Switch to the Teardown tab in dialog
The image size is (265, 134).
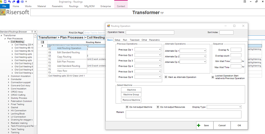135,40
